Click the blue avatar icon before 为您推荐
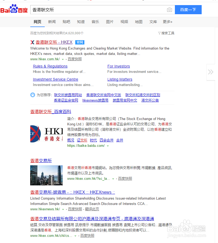The image size is (218, 243). tap(32, 95)
